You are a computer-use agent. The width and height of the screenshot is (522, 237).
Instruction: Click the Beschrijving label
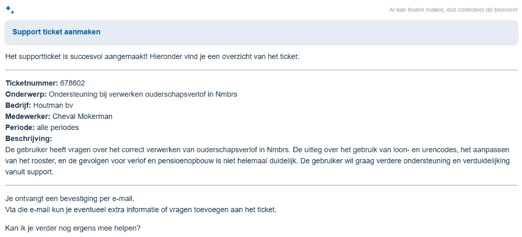click(29, 139)
